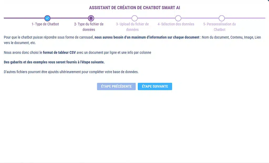Go to "3- Upload du fichier de données"
This screenshot has height=163, width=269.
pyautogui.click(x=132, y=27)
